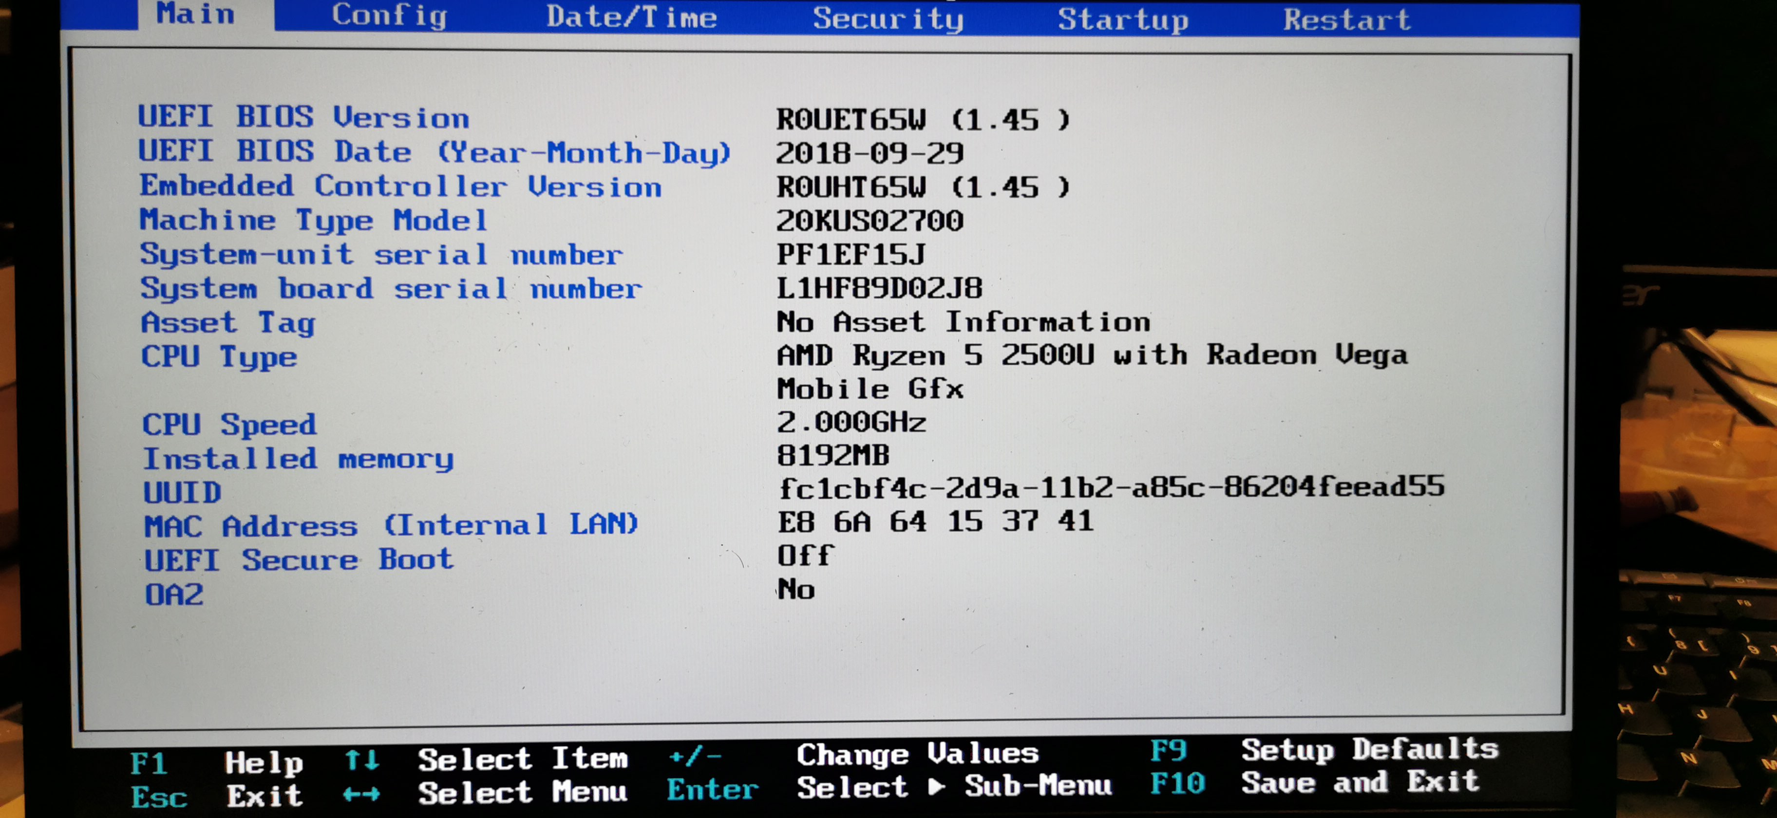Open the Restart tab
Screen dimensions: 1777x818
(x=1346, y=20)
